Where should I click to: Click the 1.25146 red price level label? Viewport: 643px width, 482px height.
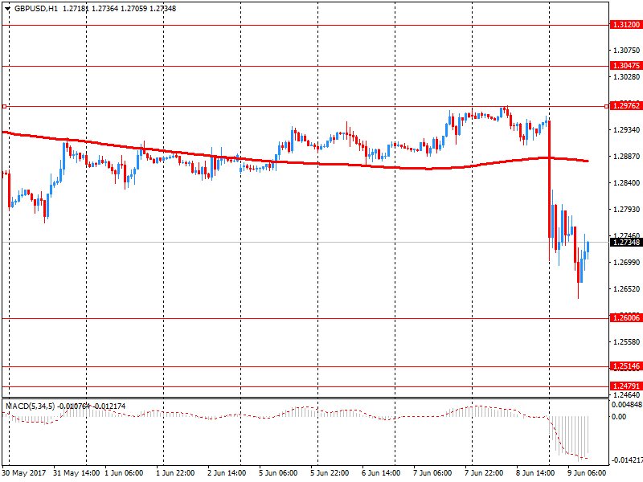click(626, 366)
